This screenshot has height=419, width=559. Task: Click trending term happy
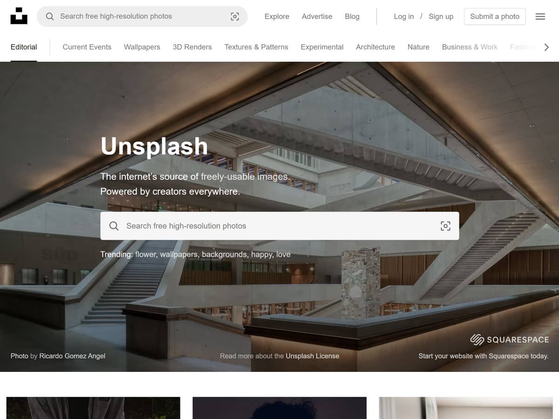[x=261, y=254]
